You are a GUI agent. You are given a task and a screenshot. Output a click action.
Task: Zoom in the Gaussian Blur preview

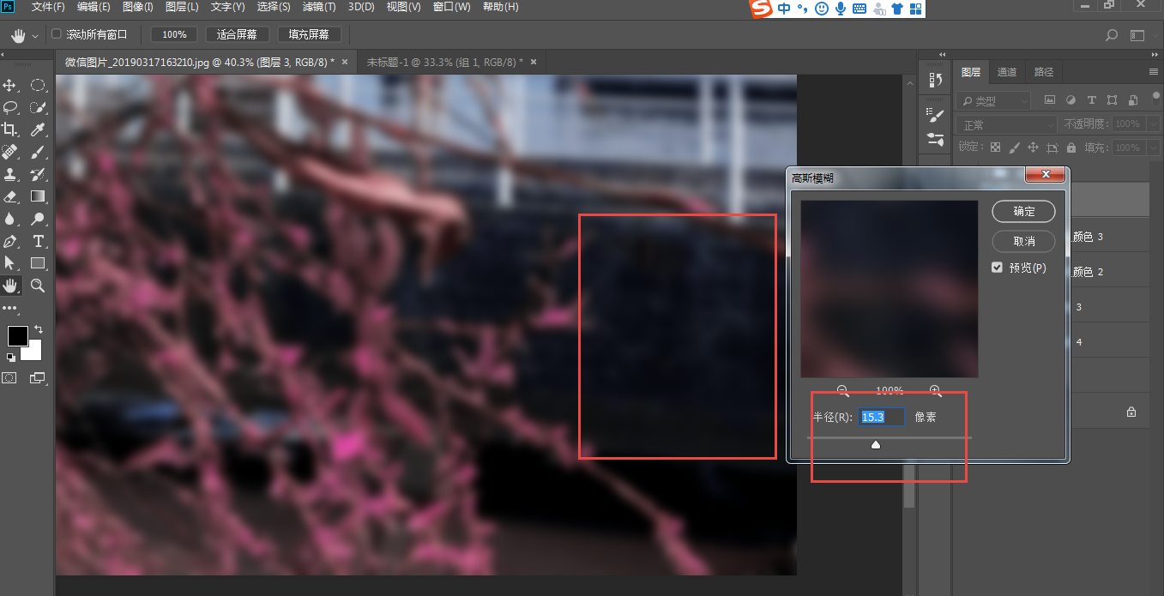click(935, 391)
